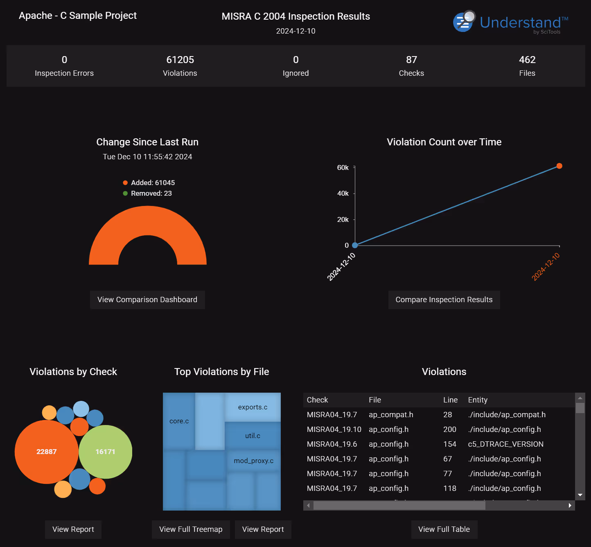Select the green 16171 bubble

(x=106, y=452)
